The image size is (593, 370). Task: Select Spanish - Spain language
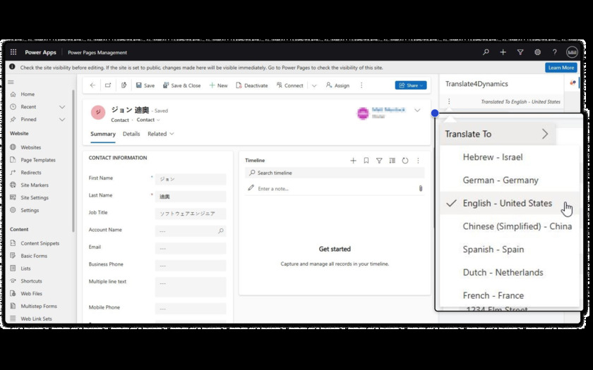coord(510,249)
